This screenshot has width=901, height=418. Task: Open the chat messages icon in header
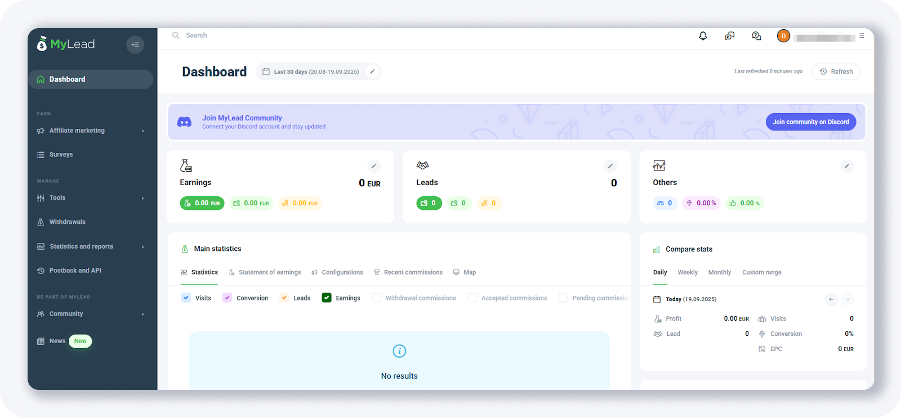click(730, 36)
